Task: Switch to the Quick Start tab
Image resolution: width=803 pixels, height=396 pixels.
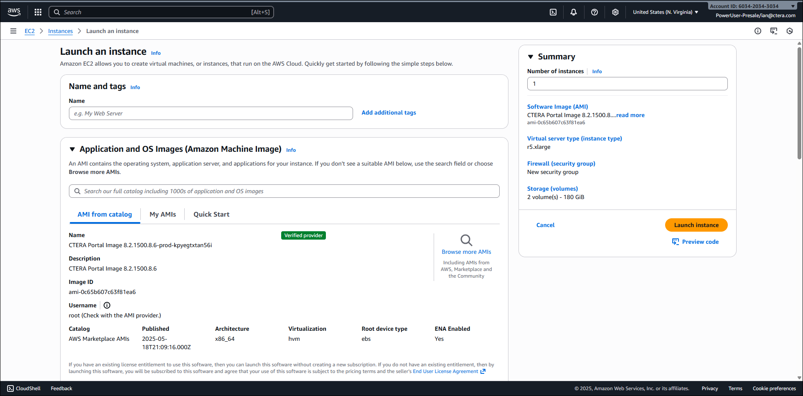Action: [211, 215]
